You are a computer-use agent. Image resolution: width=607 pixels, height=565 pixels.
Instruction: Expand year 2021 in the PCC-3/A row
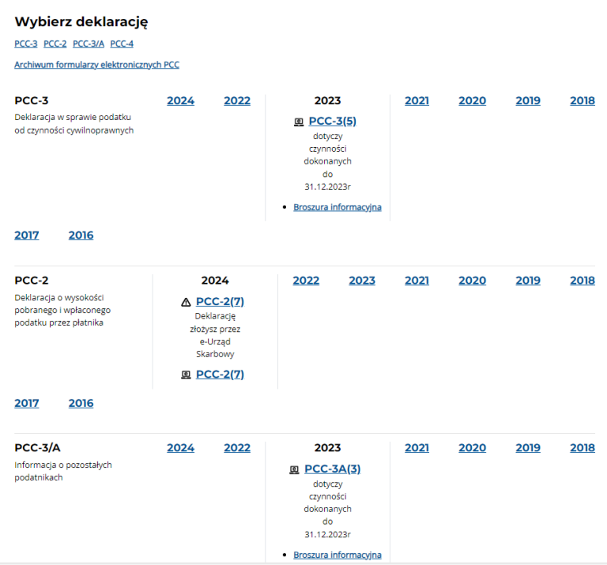417,448
